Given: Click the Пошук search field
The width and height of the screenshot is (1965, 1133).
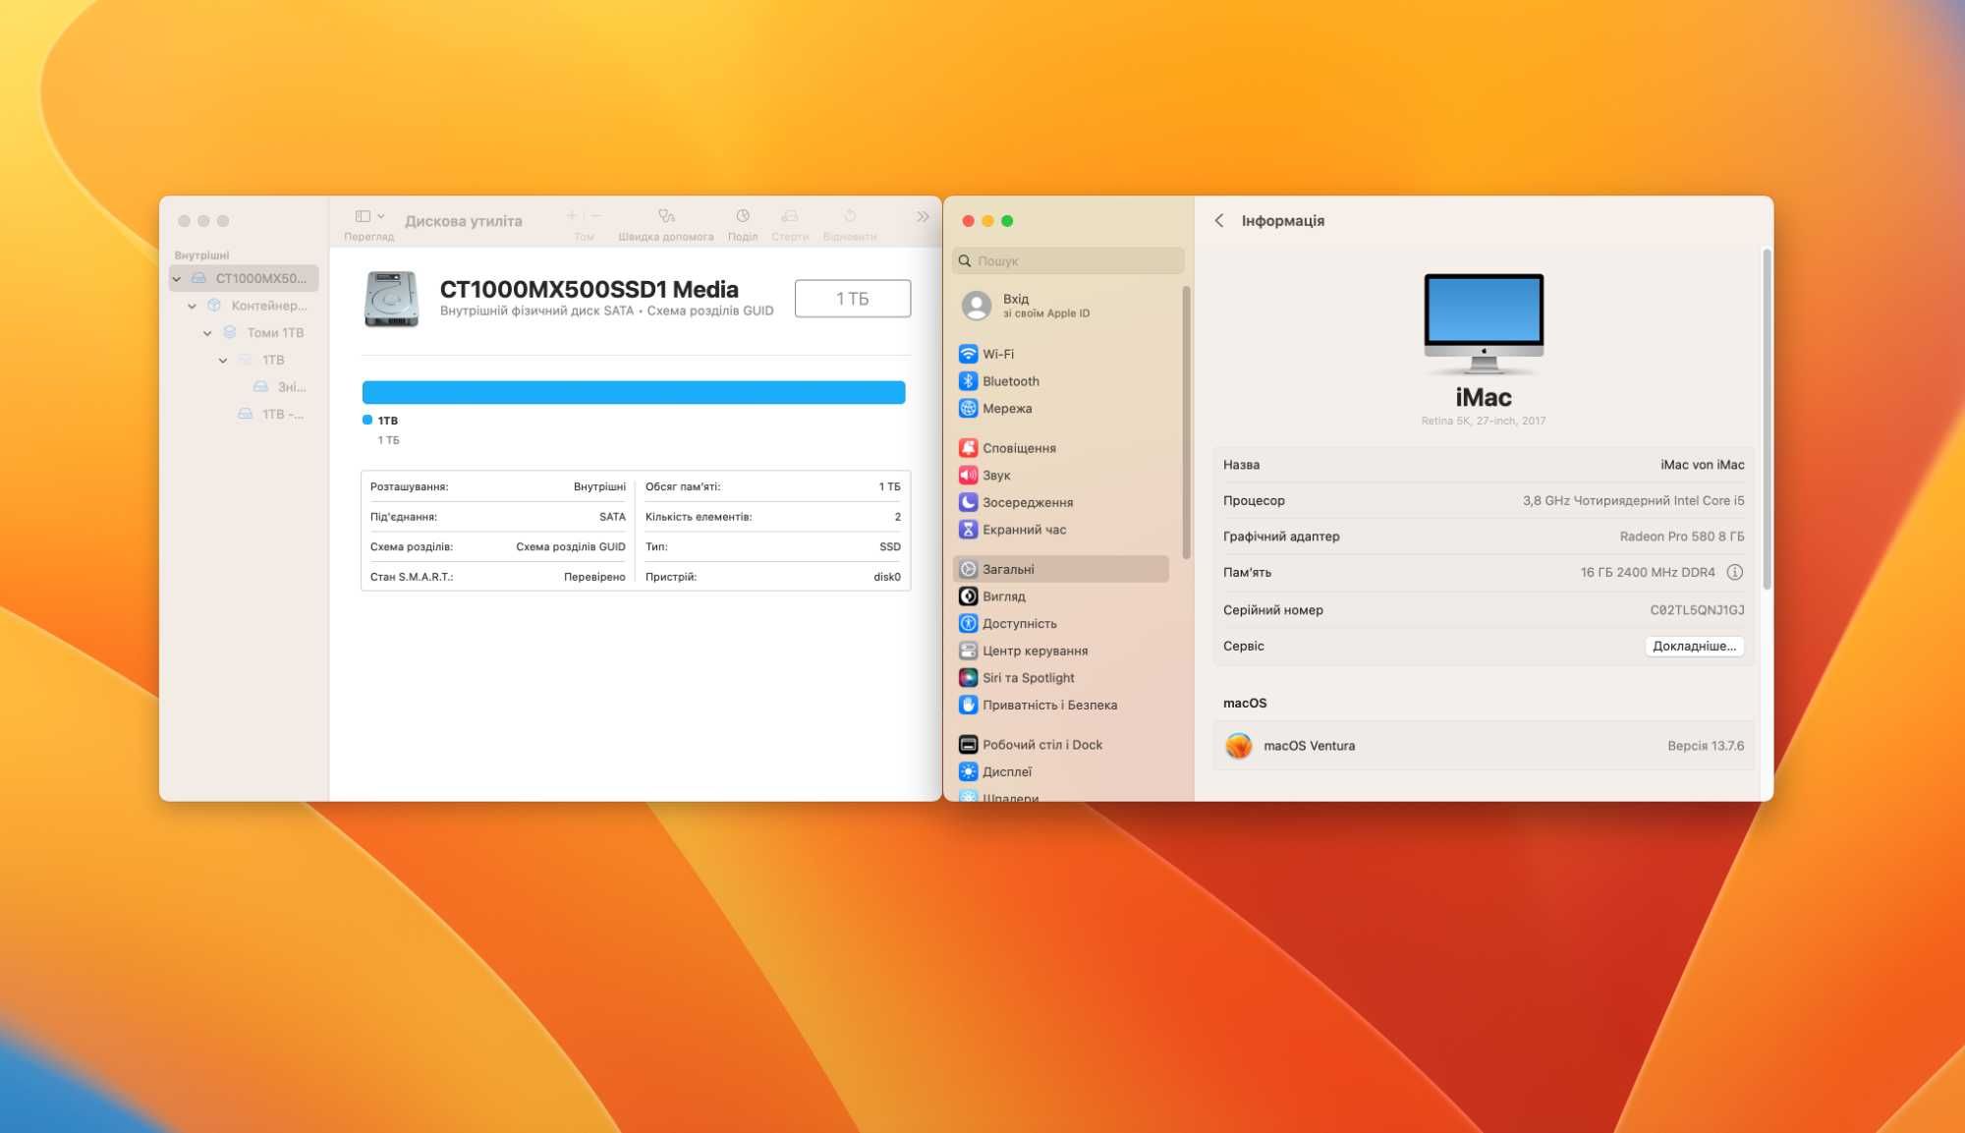Looking at the screenshot, I should click(1068, 261).
